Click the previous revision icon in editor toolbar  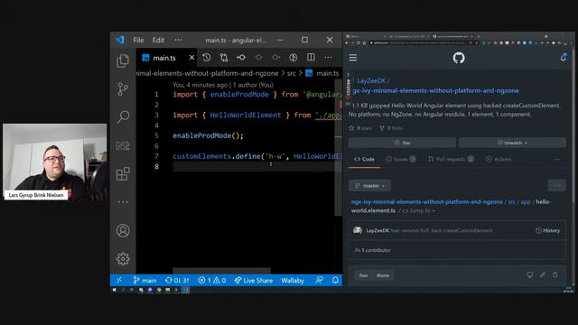coord(259,58)
